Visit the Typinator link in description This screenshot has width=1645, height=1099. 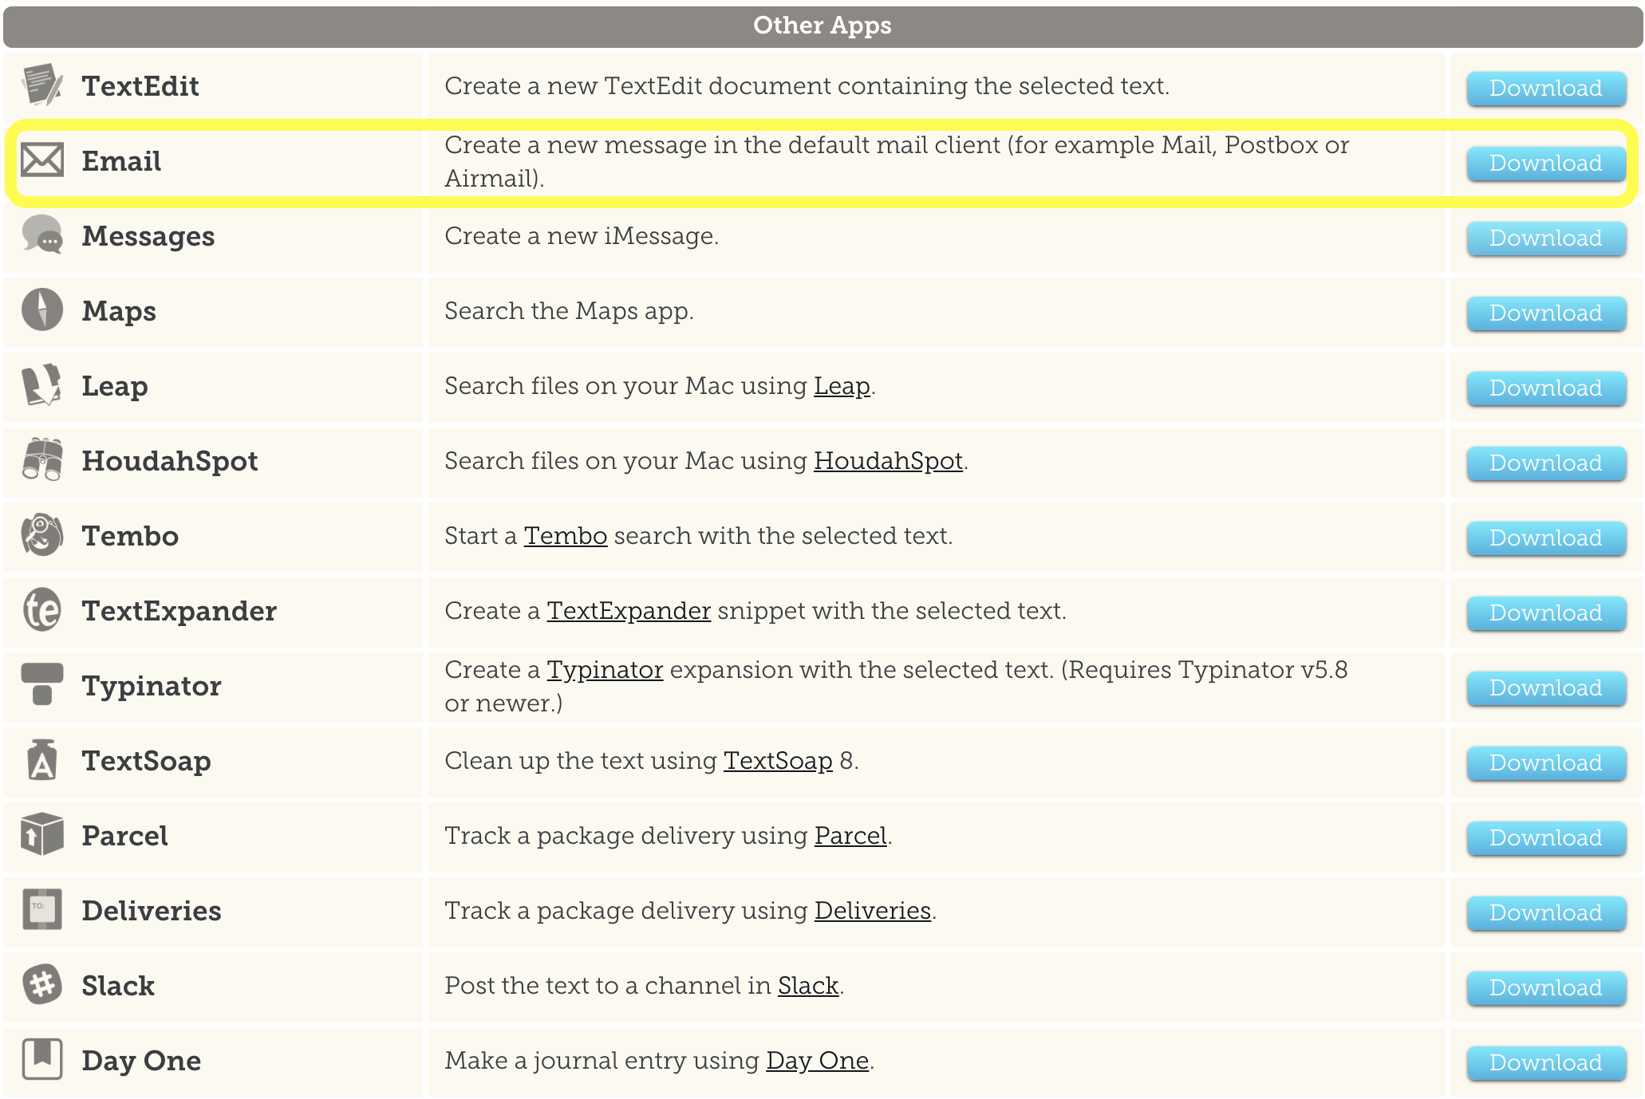coord(605,670)
